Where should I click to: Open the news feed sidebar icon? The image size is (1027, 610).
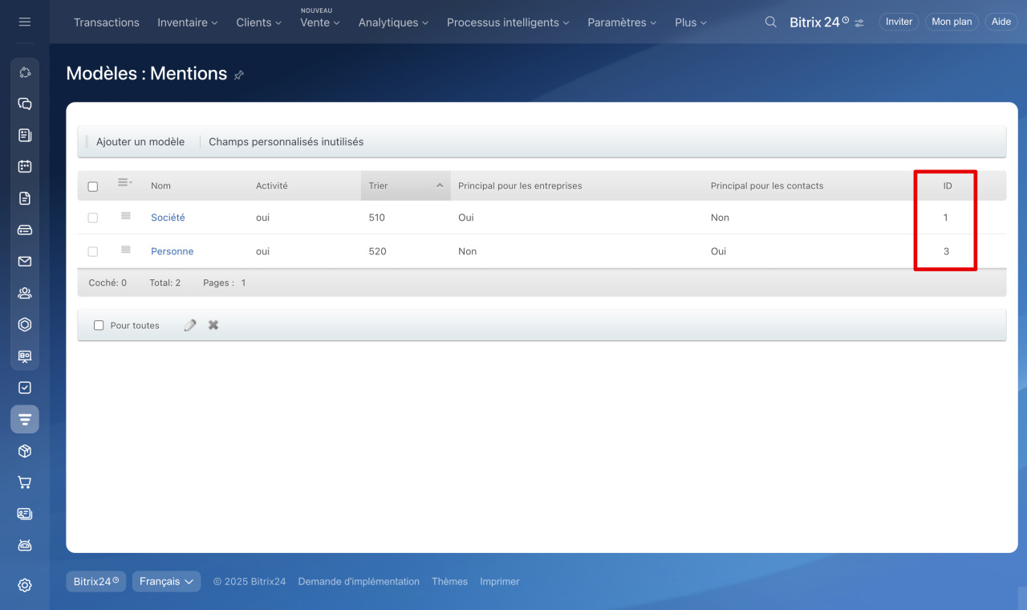(x=25, y=135)
